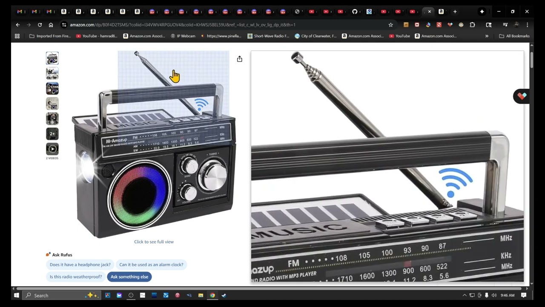
Task: View site information next to the URL
Action: (64, 25)
